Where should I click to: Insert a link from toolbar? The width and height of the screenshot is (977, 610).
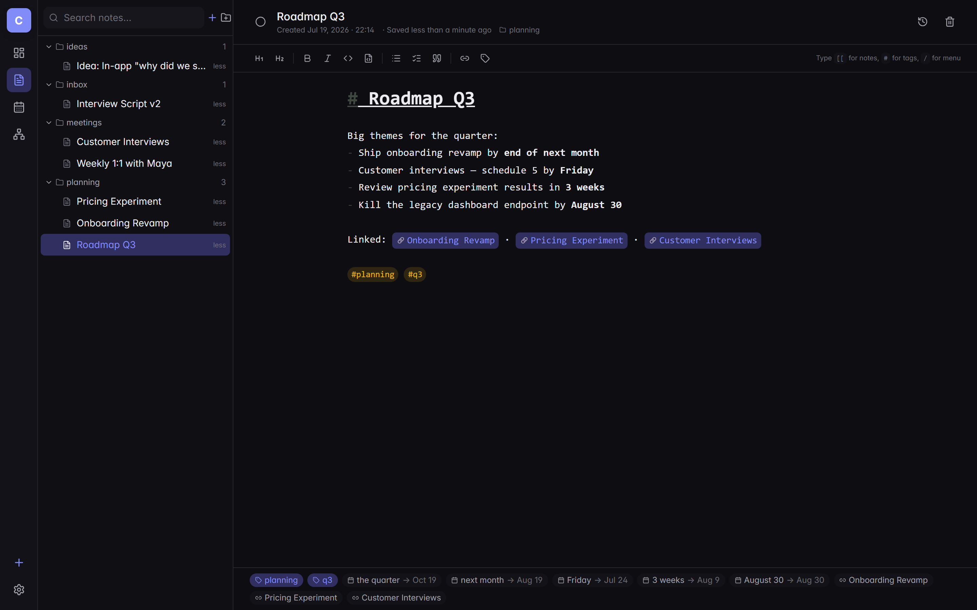pyautogui.click(x=465, y=59)
